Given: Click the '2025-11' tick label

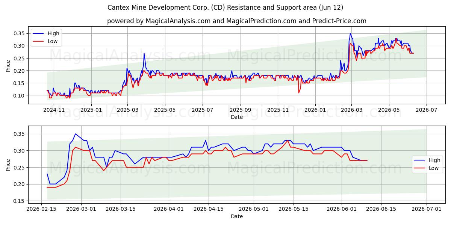Looking at the screenshot, I should 278,110.
